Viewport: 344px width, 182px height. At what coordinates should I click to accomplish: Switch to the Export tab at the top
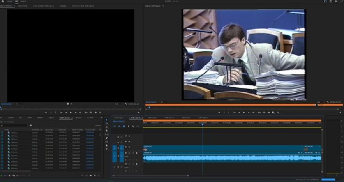point(23,2)
